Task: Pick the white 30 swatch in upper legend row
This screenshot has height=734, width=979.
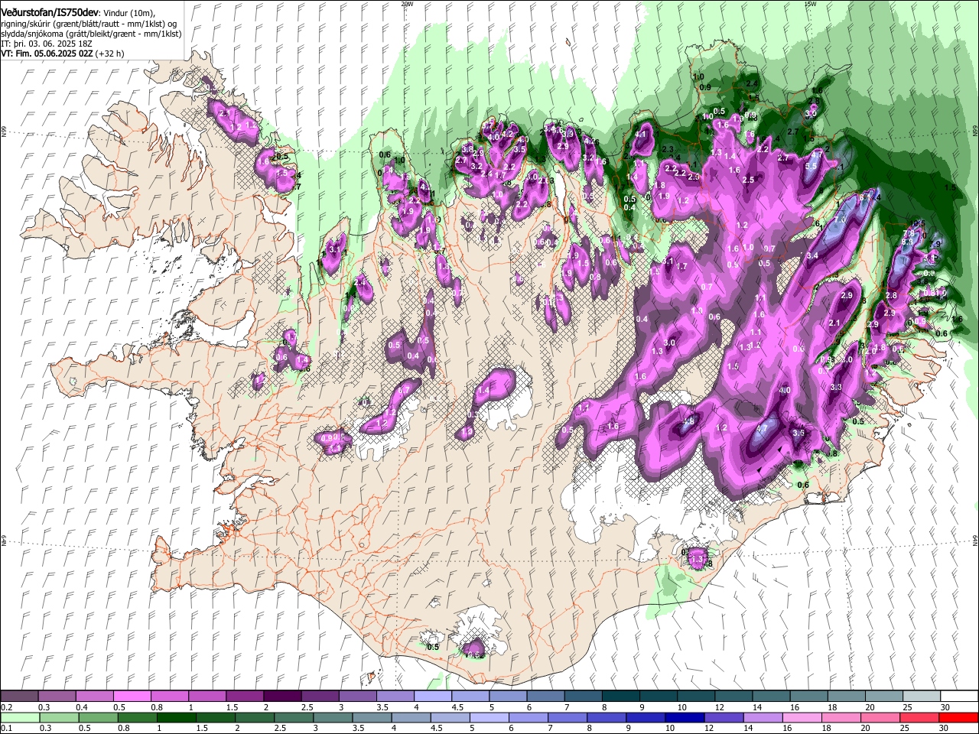Action: click(x=960, y=697)
